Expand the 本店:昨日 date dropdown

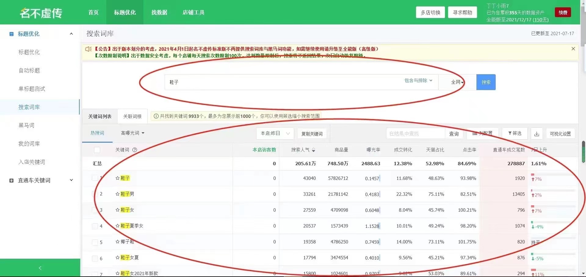275,133
